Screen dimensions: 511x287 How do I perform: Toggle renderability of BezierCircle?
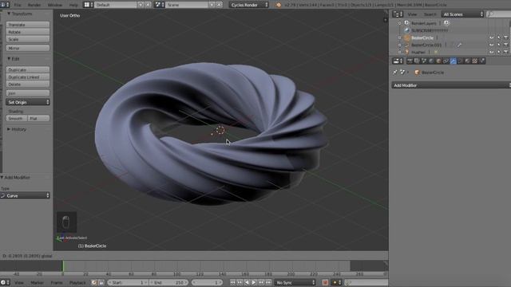click(x=505, y=37)
